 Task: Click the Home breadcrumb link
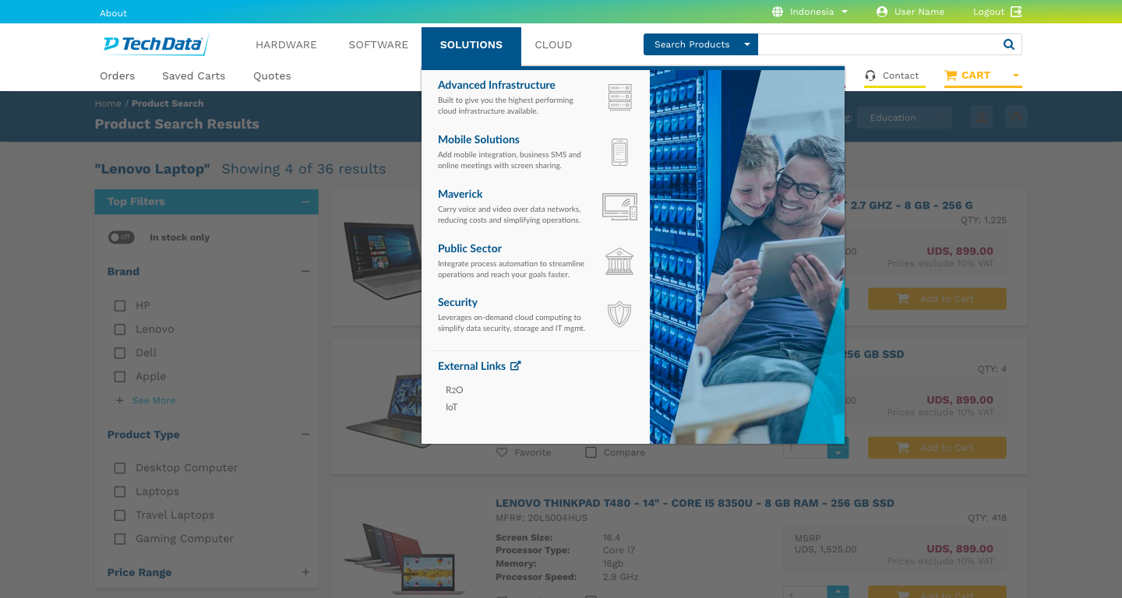coord(108,103)
